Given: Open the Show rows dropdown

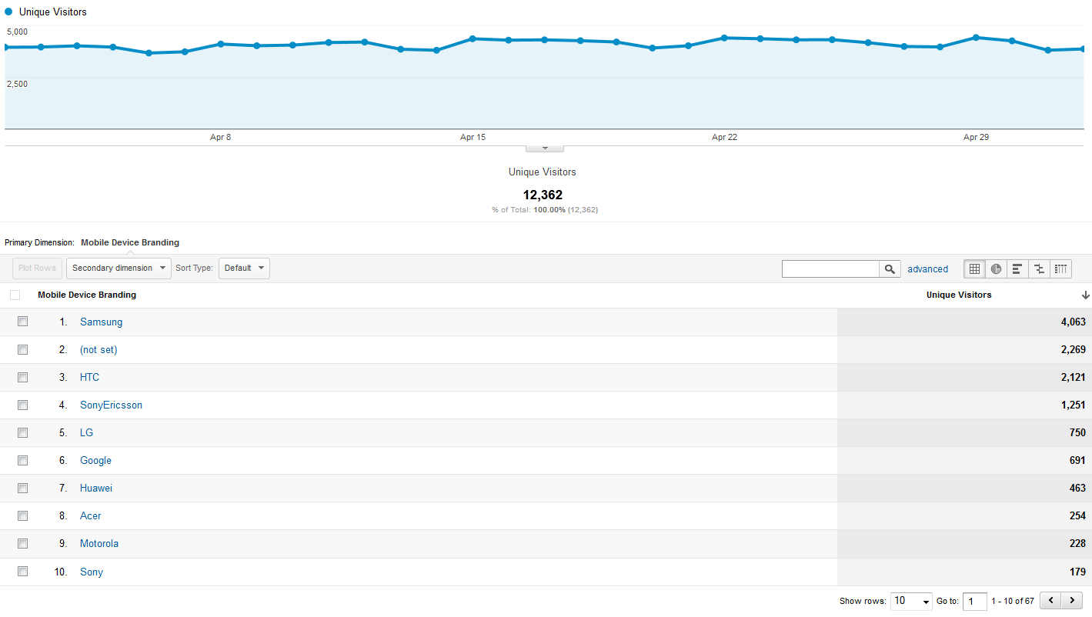Looking at the screenshot, I should click(x=911, y=601).
